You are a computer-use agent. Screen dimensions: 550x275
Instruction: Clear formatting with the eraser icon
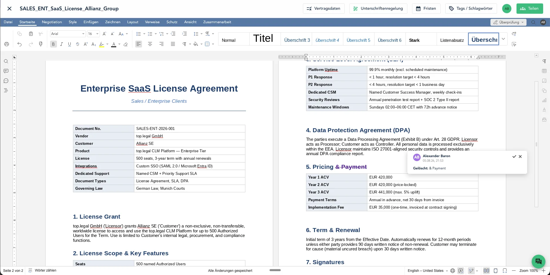click(125, 44)
